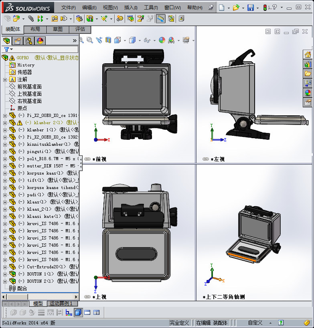
Task: Open the 插入(I) menu
Action: 131,8
